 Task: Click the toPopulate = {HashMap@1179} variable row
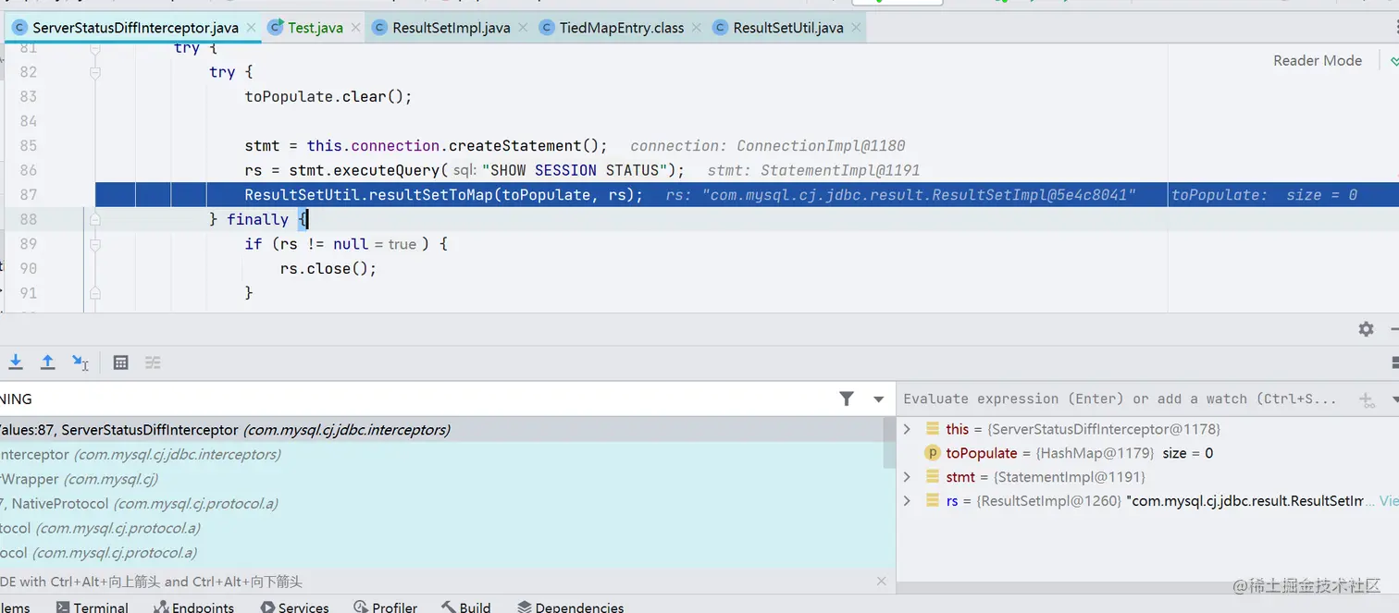[x=1147, y=453]
